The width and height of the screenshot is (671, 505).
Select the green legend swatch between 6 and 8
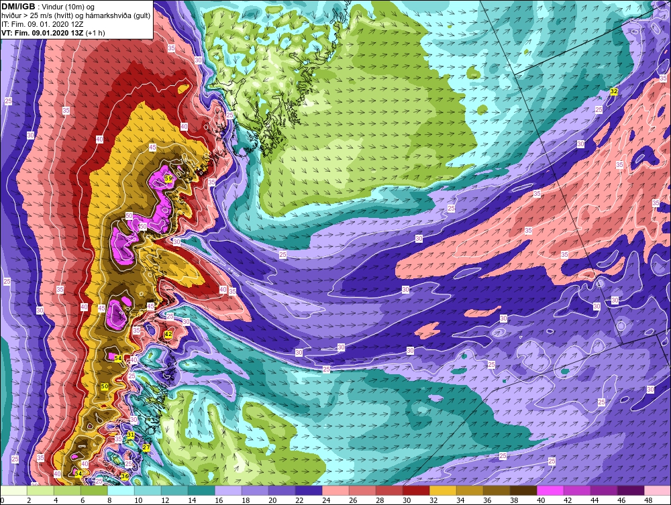pyautogui.click(x=94, y=490)
